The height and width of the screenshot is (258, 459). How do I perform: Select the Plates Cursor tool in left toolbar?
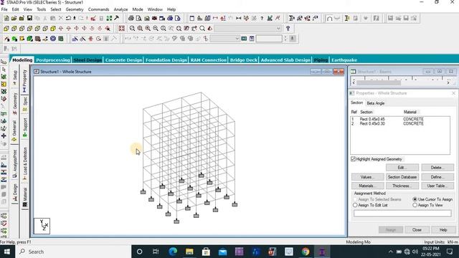(x=4, y=77)
